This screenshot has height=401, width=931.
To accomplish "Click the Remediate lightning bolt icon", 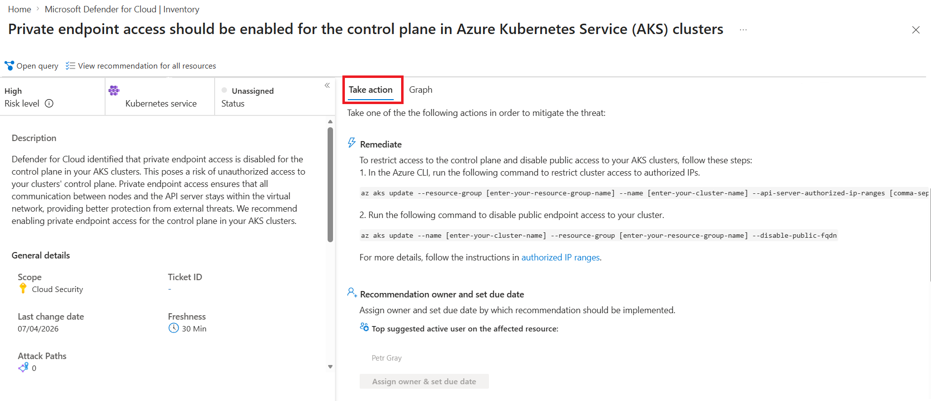I will (x=352, y=143).
